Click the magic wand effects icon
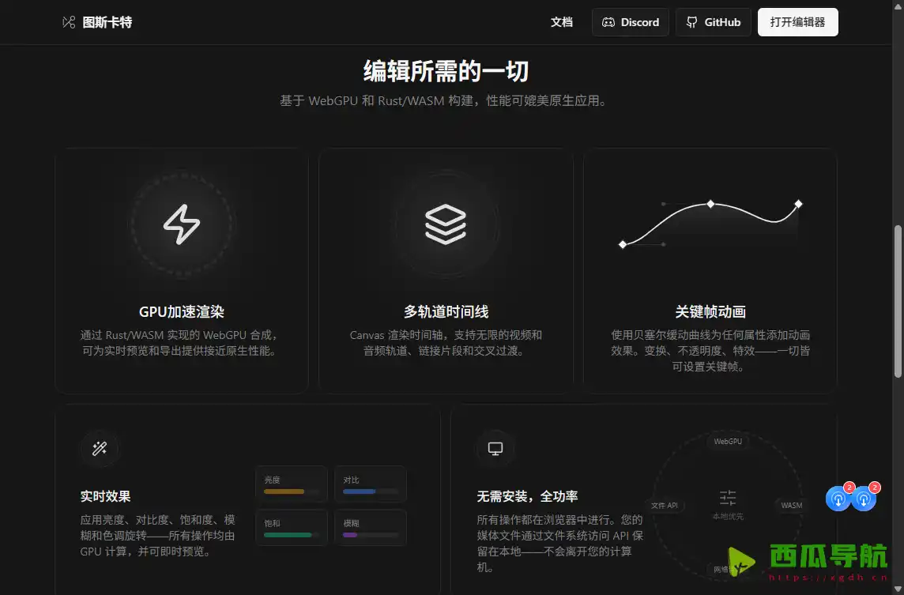The image size is (904, 595). coord(99,448)
